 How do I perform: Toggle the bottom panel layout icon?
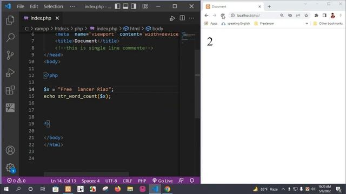point(125,6)
